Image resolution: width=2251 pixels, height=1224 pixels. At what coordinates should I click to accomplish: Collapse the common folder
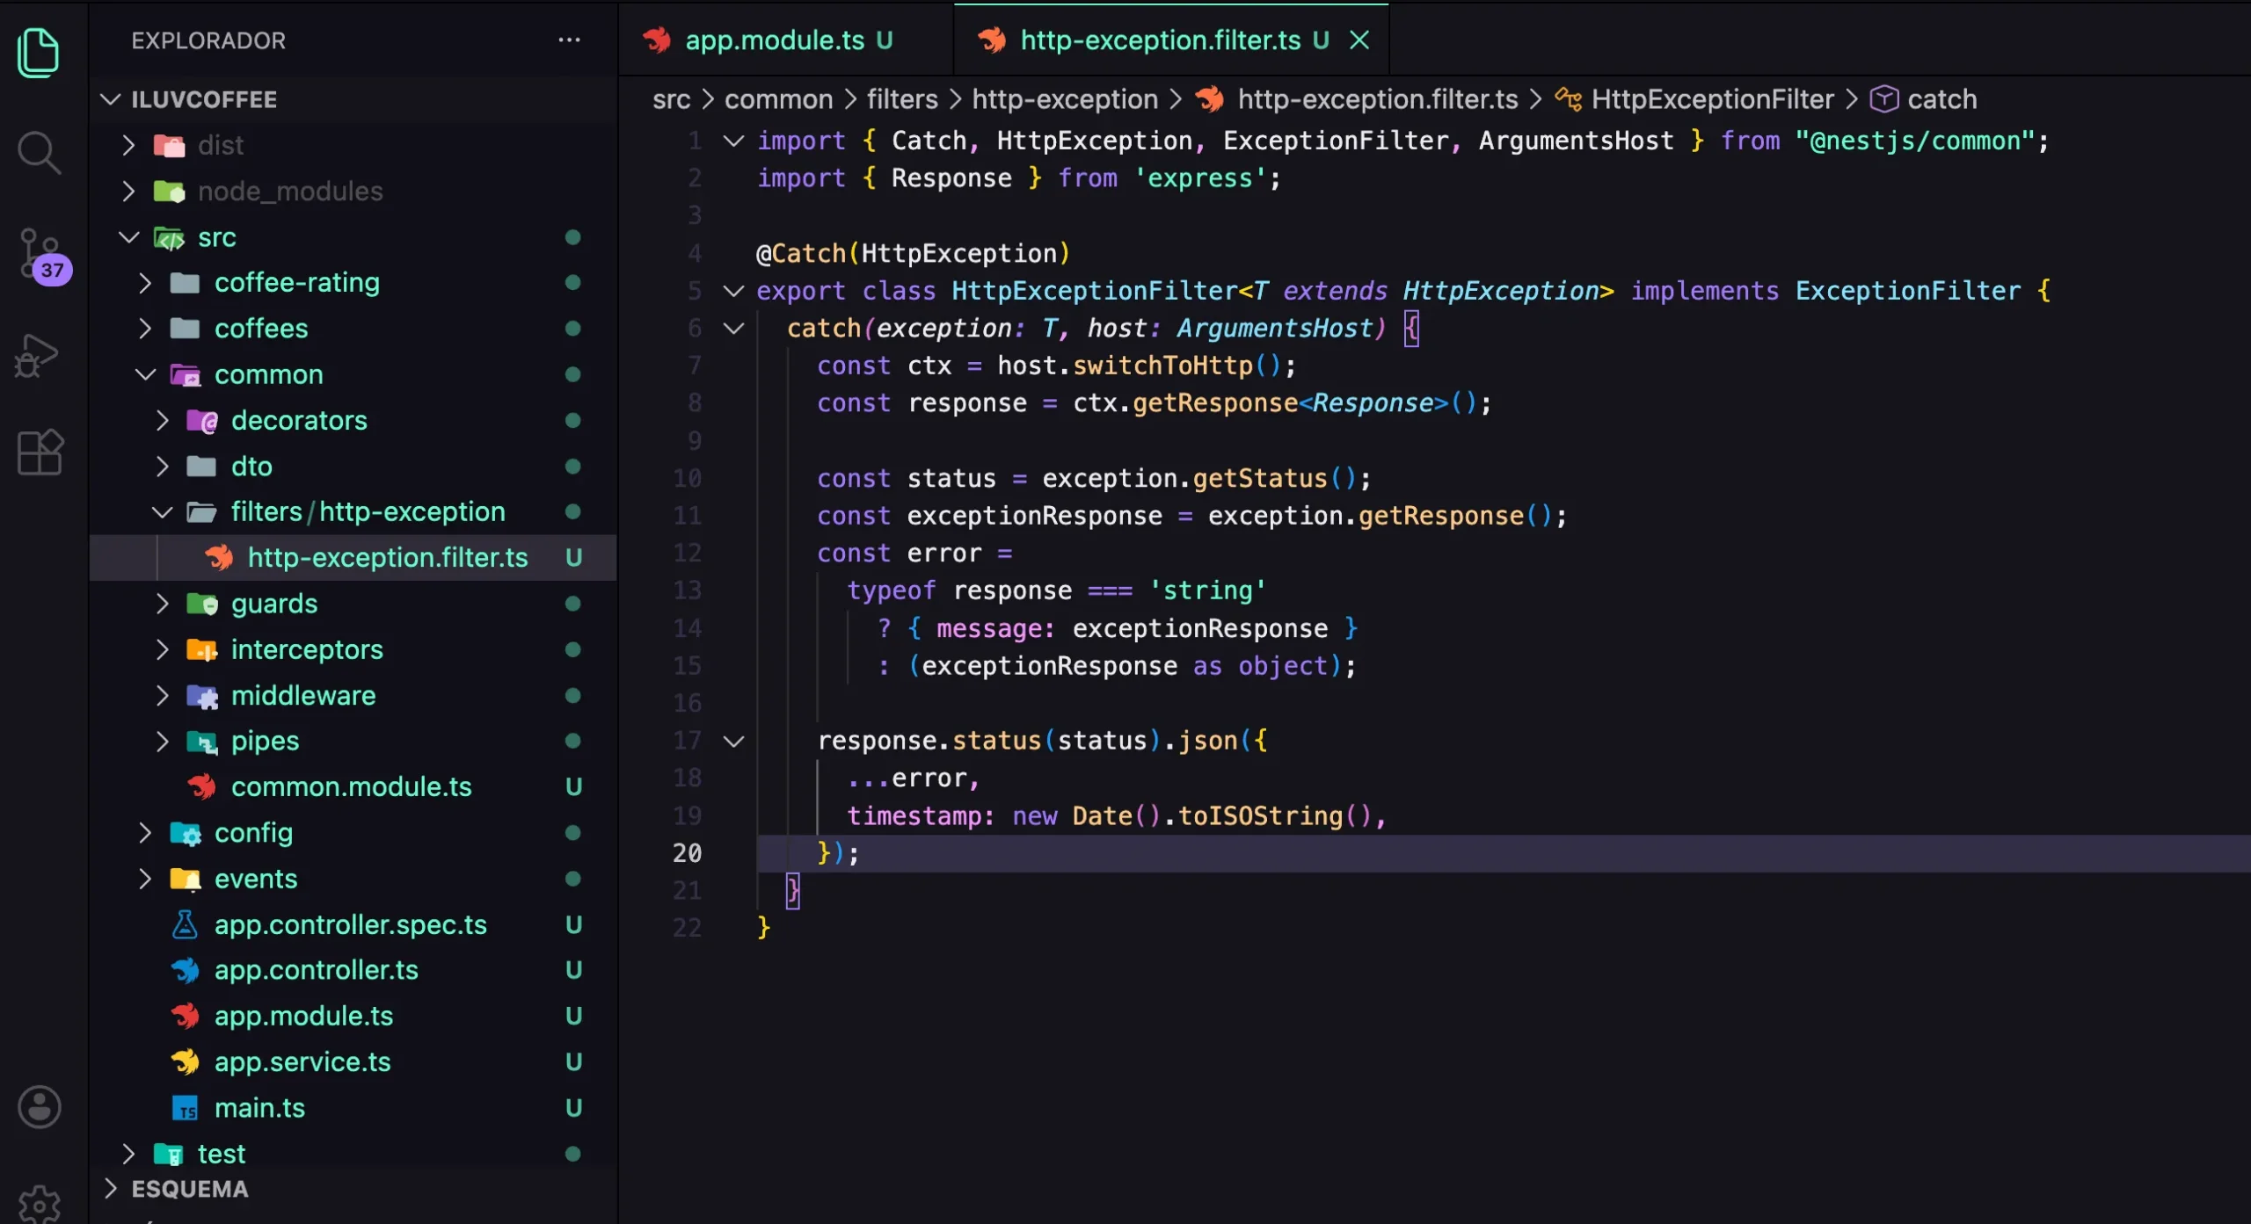point(268,374)
